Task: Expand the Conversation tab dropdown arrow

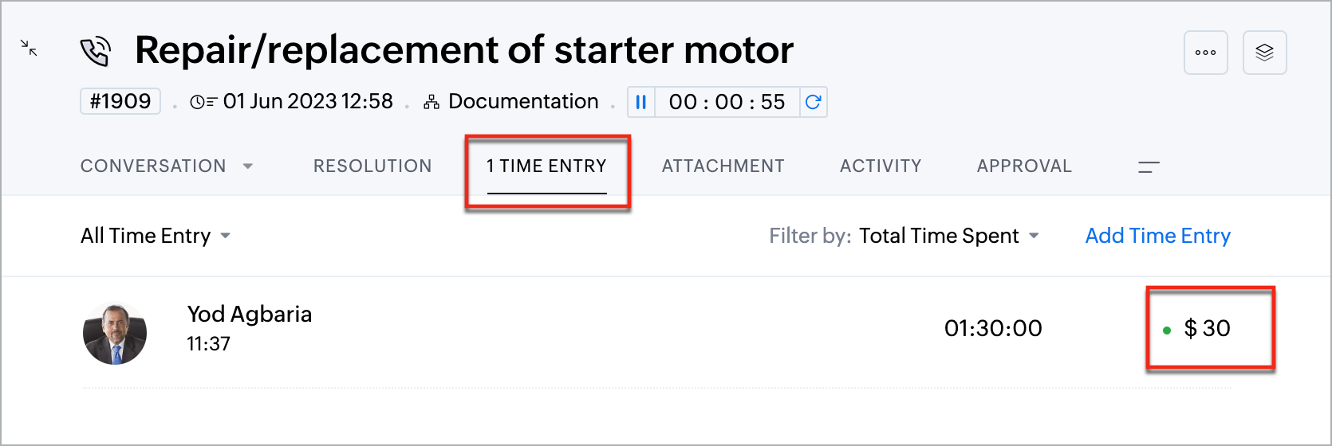Action: (248, 166)
